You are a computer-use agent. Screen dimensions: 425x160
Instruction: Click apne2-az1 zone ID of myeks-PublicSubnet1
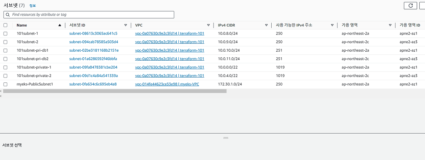pos(408,84)
